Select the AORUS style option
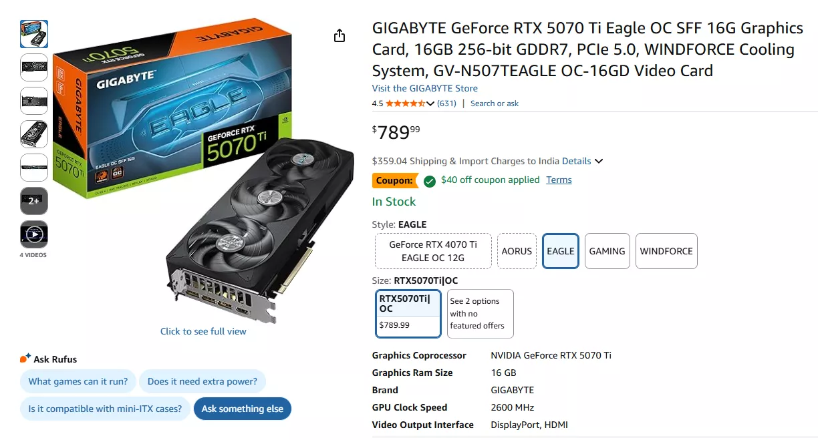The image size is (818, 440). pyautogui.click(x=517, y=251)
